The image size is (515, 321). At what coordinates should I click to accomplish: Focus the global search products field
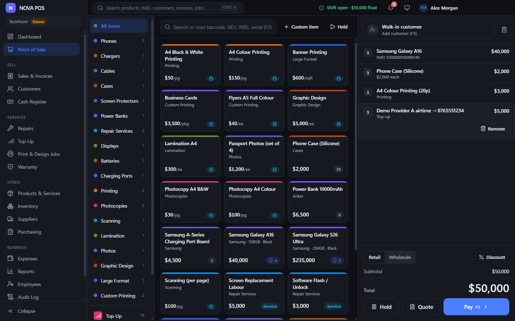coord(168,8)
